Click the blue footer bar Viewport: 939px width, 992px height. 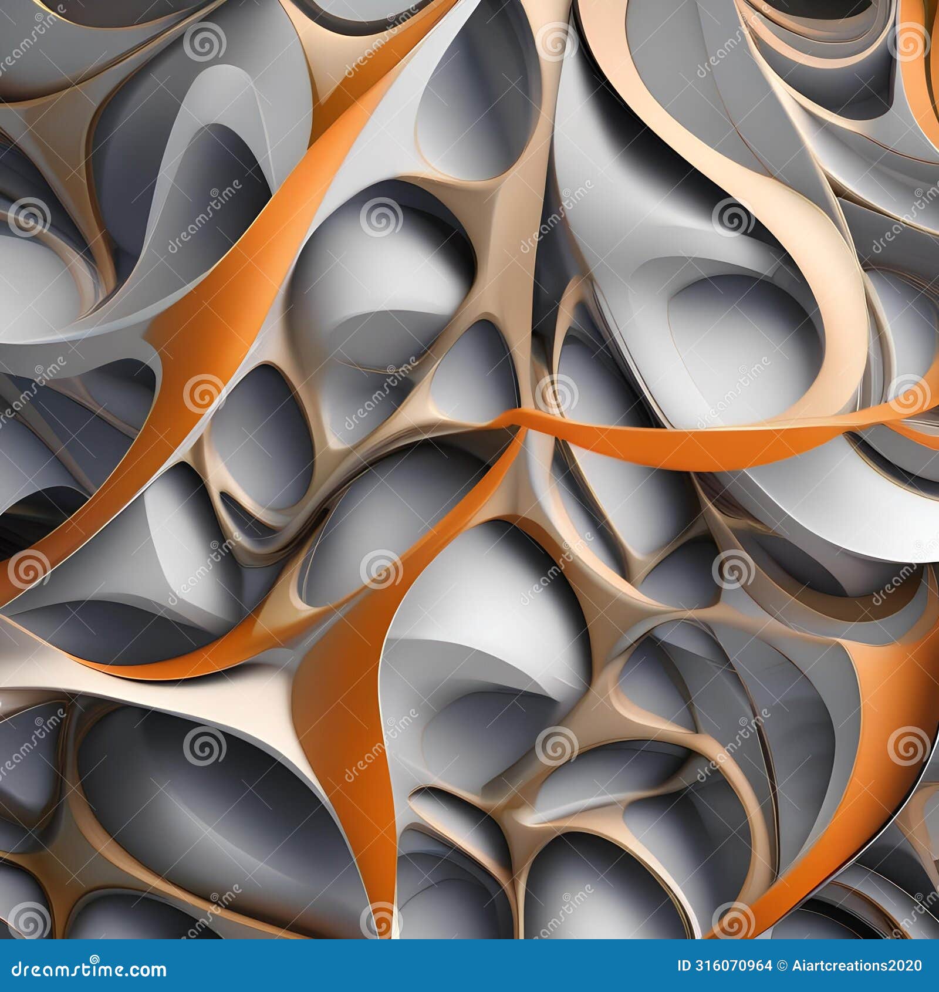click(x=469, y=966)
